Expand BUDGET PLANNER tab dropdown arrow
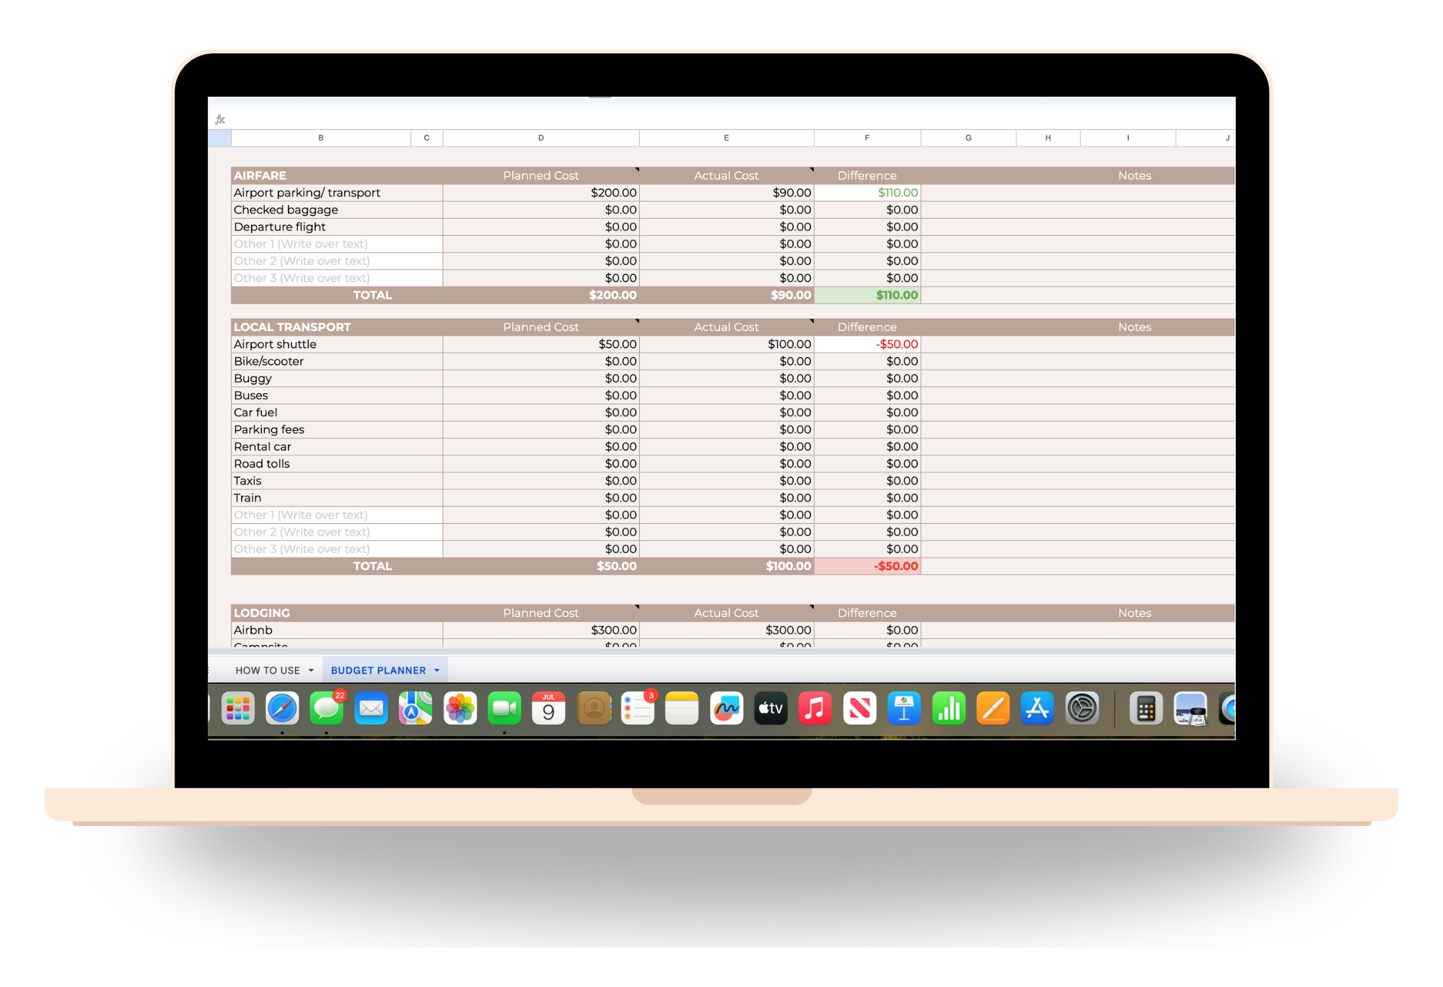The image size is (1443, 987). (437, 670)
